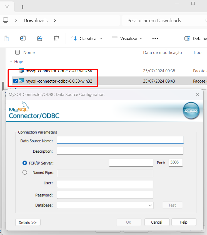
Task: Focus the User field
Action: tap(105, 184)
